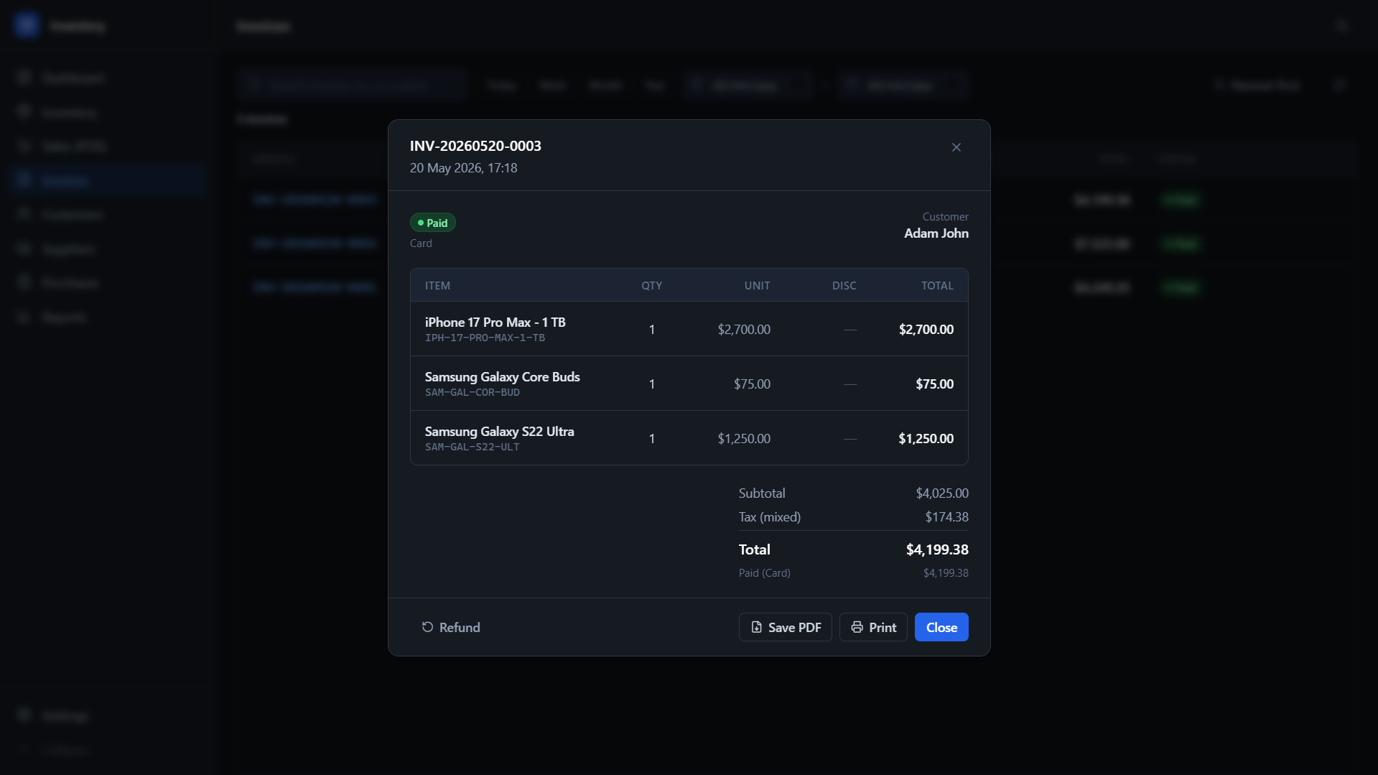Print the invoice
The width and height of the screenshot is (1378, 775).
(x=873, y=627)
